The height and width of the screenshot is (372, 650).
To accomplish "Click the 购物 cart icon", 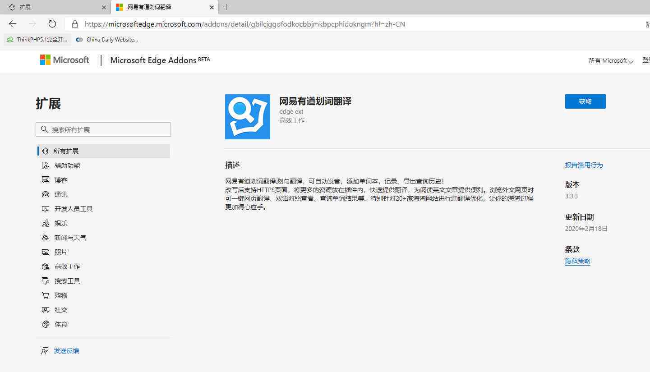I will tap(45, 295).
